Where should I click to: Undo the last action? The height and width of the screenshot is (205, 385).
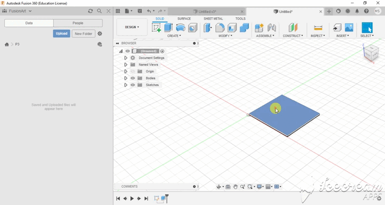pos(149,11)
